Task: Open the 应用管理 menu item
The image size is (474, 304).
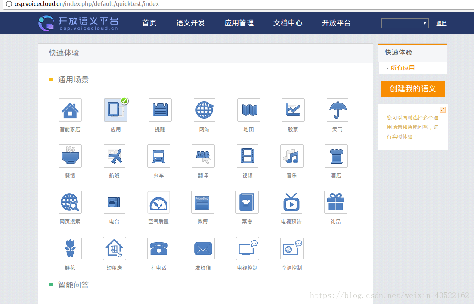Action: pos(239,23)
